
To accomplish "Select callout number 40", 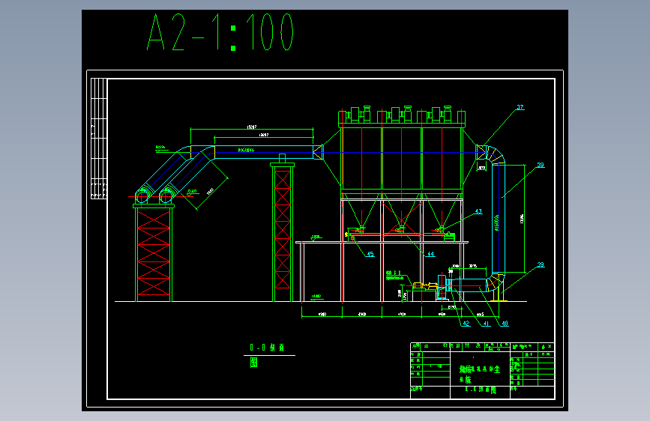I will [505, 324].
